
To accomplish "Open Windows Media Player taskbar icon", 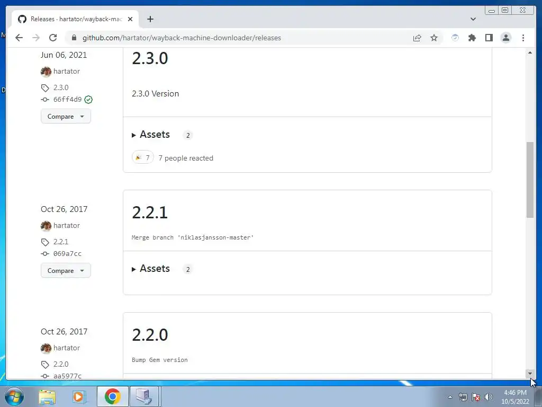I will 78,396.
